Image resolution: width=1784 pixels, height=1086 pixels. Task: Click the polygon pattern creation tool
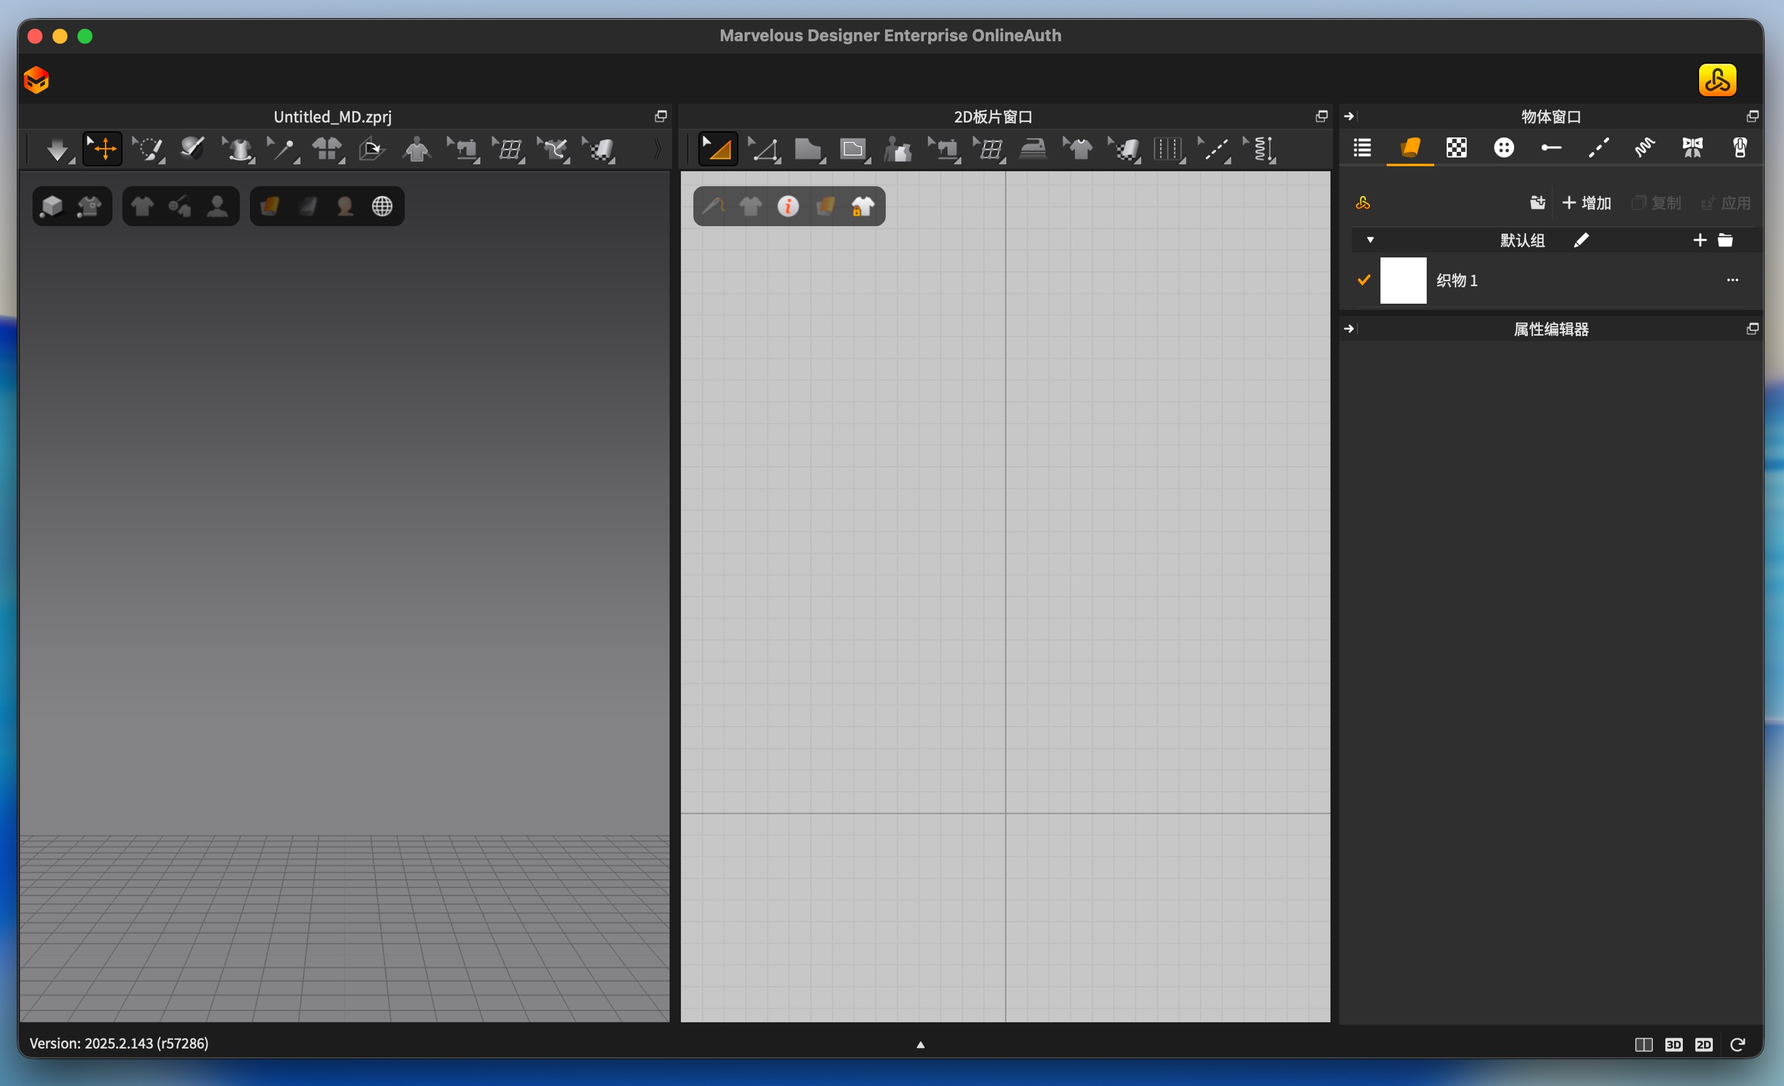[807, 149]
